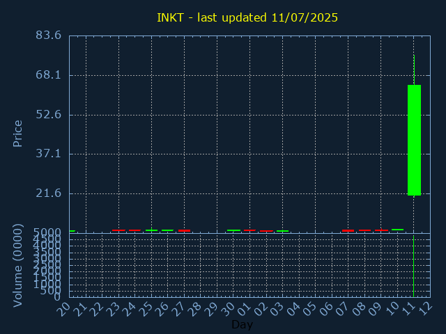Select the red candlestick on day 01
446x334 pixels.
[249, 230]
